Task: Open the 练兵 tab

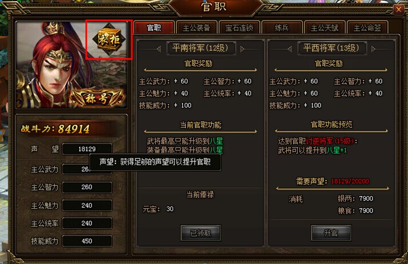Action: tap(282, 27)
